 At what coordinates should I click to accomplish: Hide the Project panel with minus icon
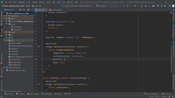click(x=32, y=10)
